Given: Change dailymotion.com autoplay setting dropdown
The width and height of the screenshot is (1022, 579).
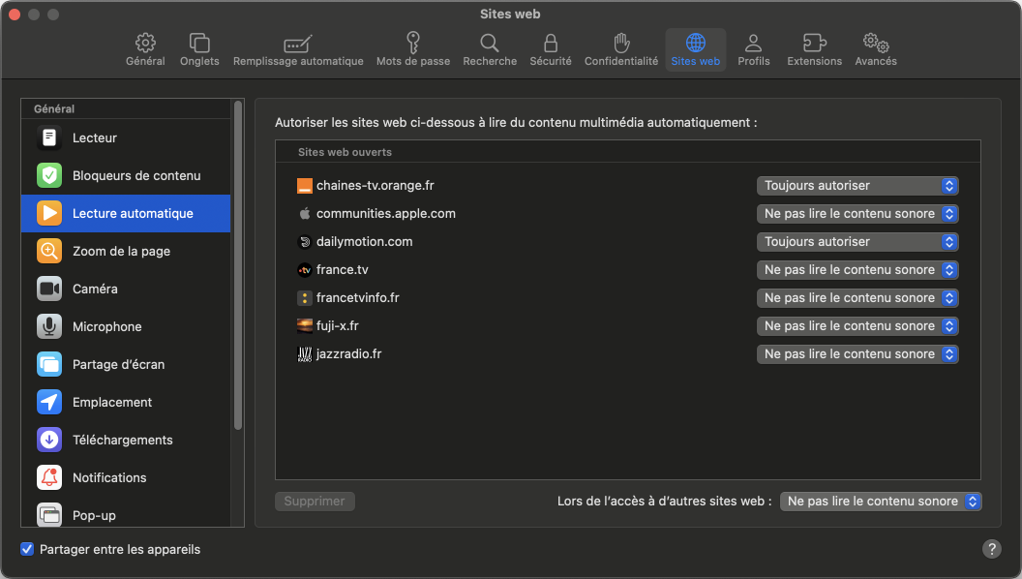Looking at the screenshot, I should tap(857, 242).
